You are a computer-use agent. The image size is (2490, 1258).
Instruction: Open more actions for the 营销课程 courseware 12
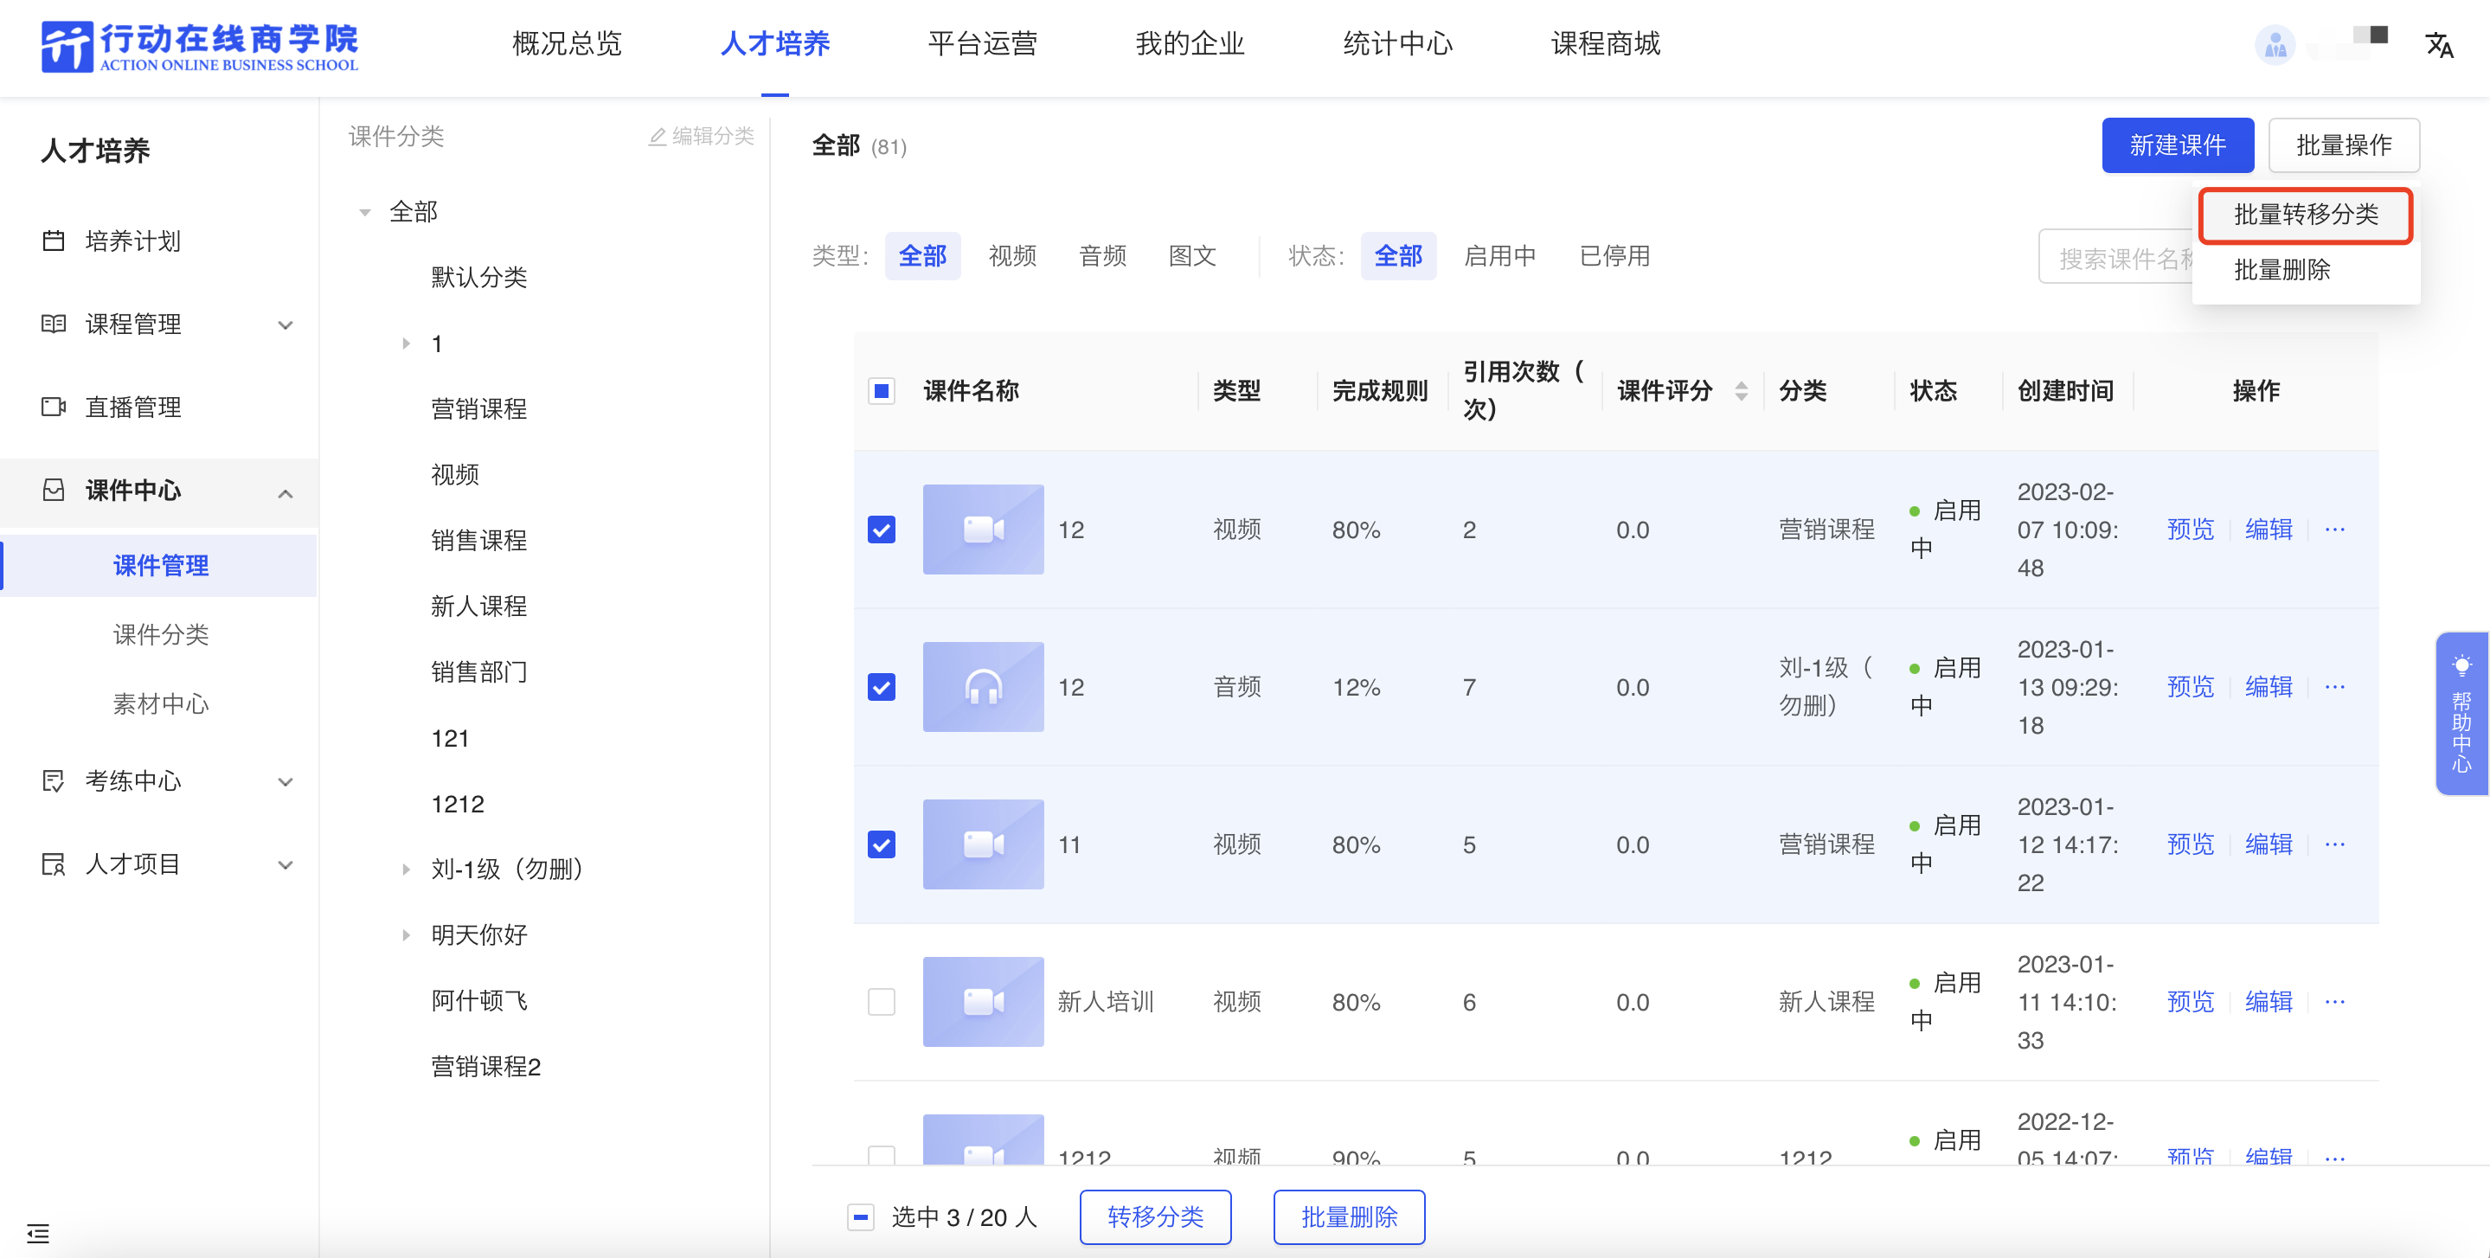[x=2334, y=529]
